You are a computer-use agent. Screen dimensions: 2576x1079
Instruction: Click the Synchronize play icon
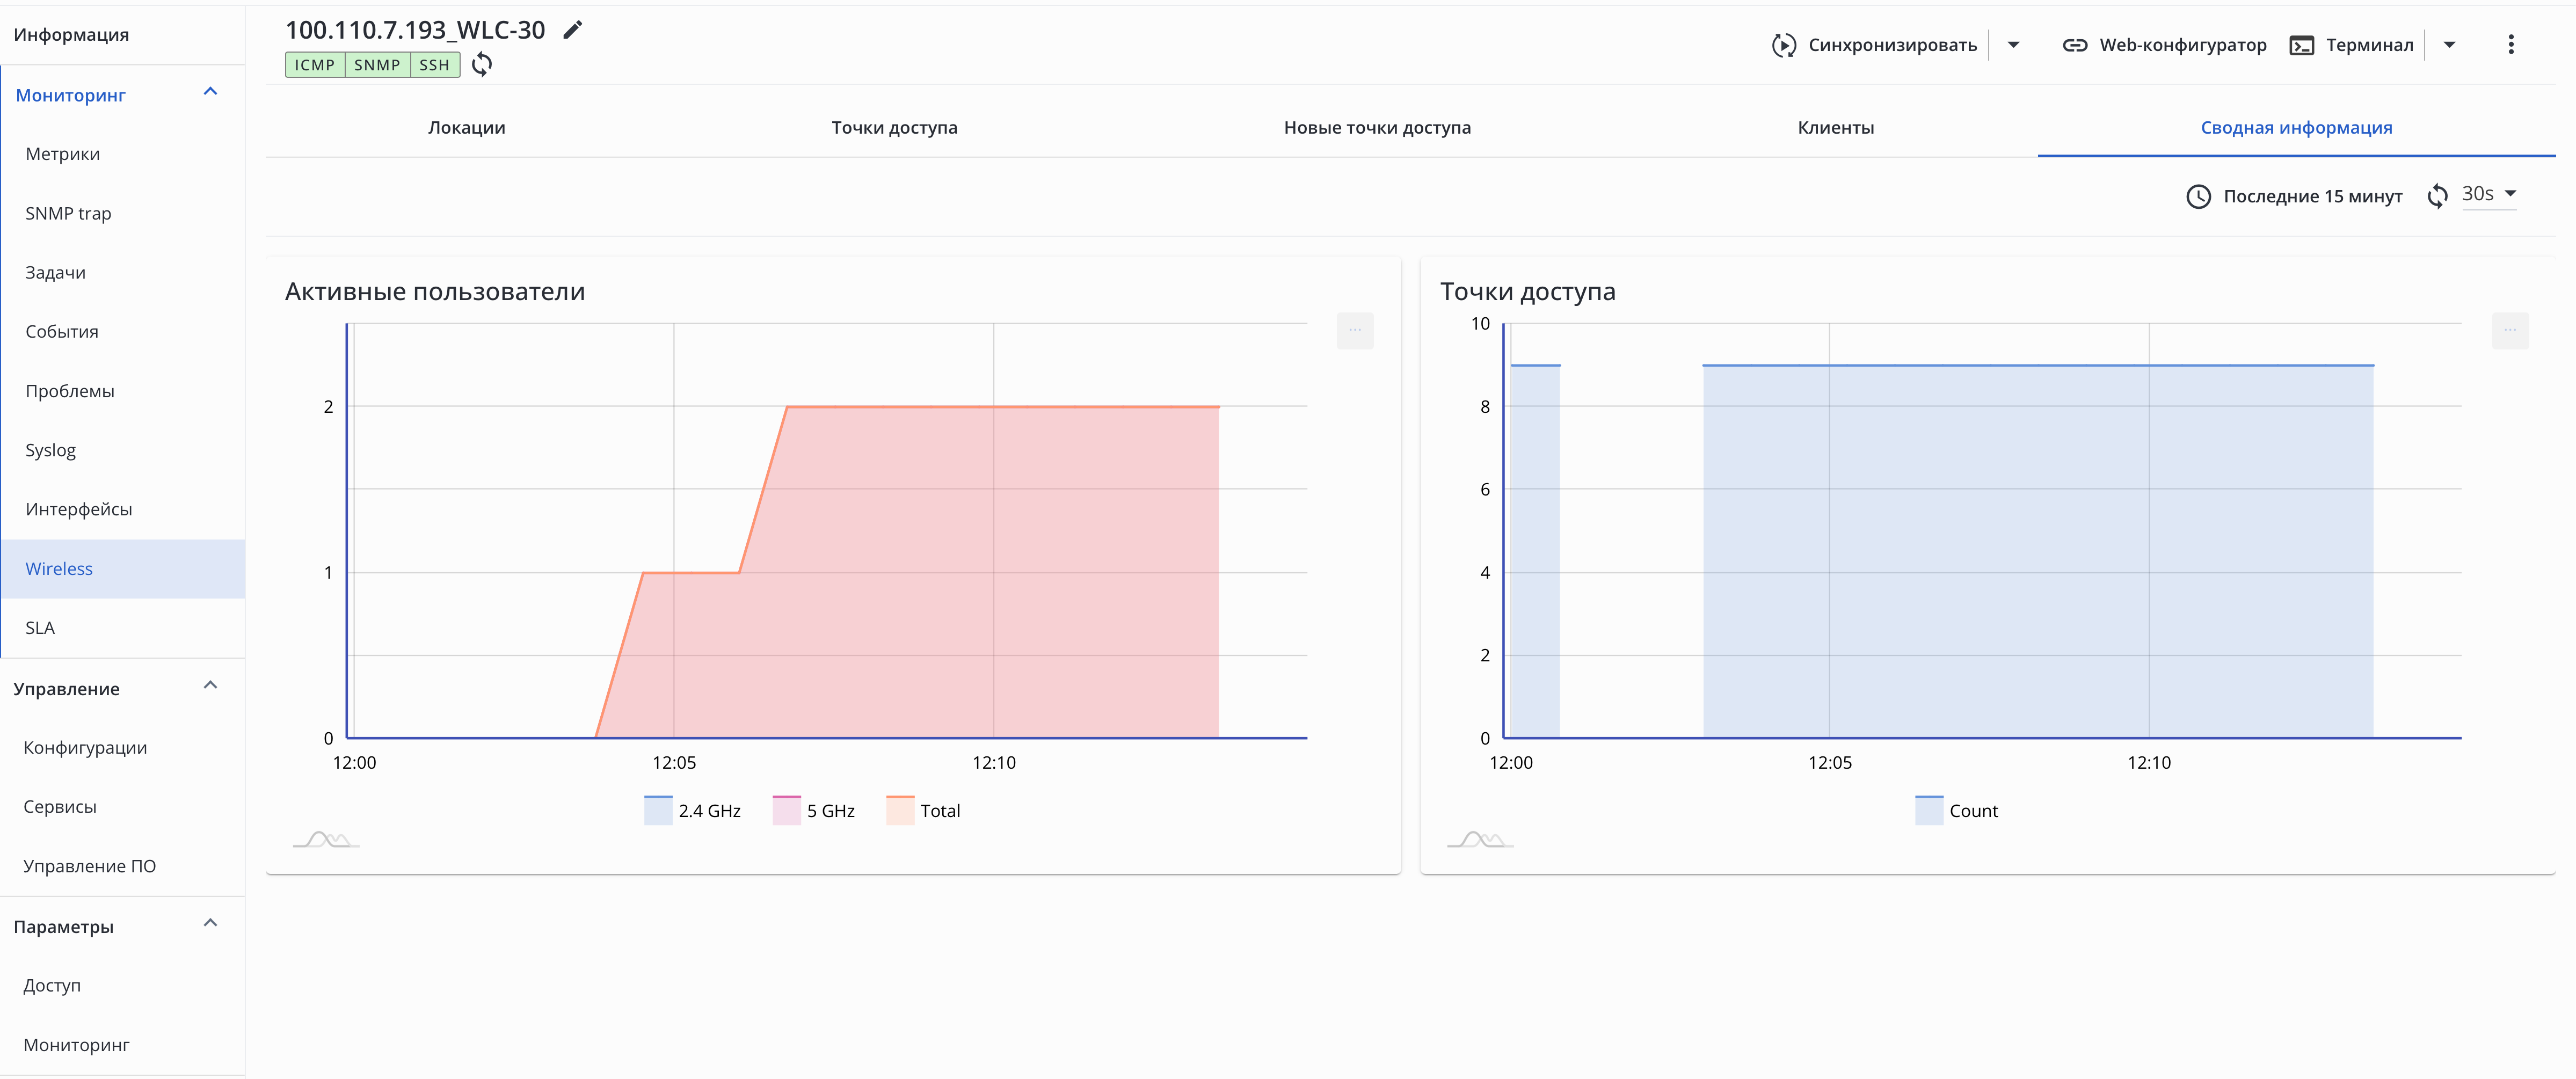[1784, 45]
